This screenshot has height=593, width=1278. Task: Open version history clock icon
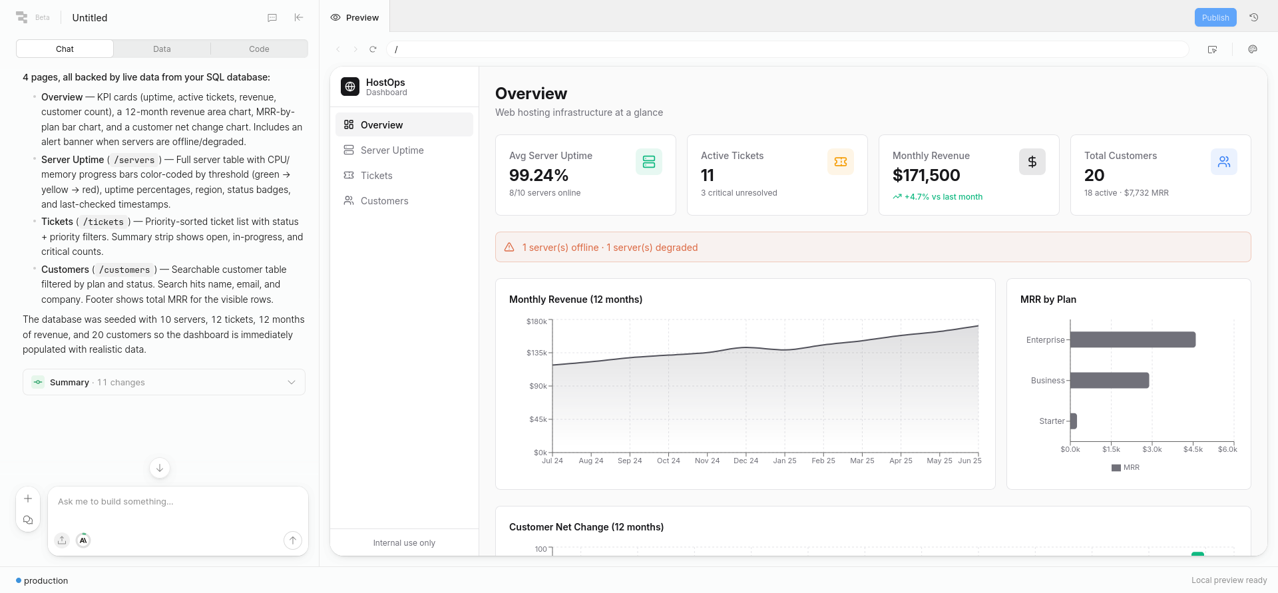(1253, 17)
